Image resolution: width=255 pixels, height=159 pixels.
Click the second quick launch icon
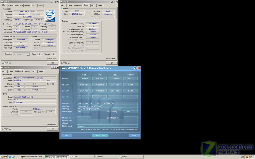13,157
